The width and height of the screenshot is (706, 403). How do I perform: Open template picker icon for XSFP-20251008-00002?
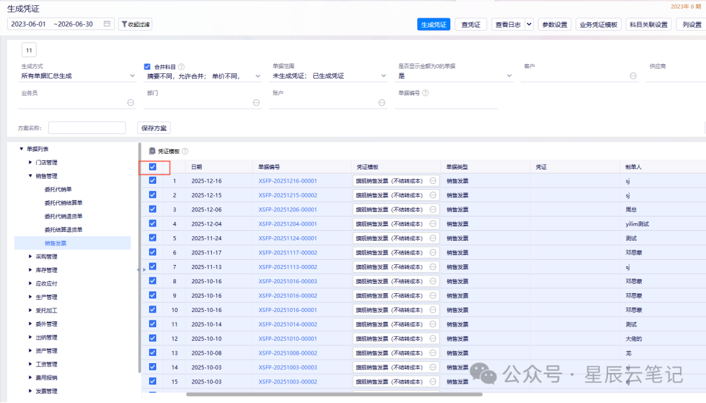pyautogui.click(x=433, y=353)
